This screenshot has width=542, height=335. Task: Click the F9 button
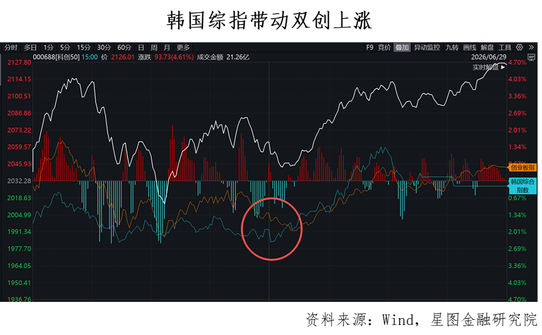click(370, 47)
